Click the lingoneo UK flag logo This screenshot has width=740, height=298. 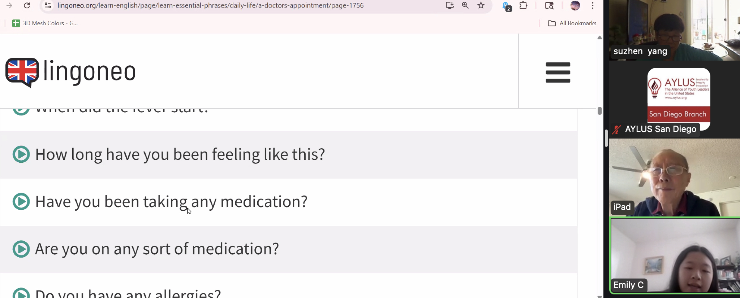[22, 72]
